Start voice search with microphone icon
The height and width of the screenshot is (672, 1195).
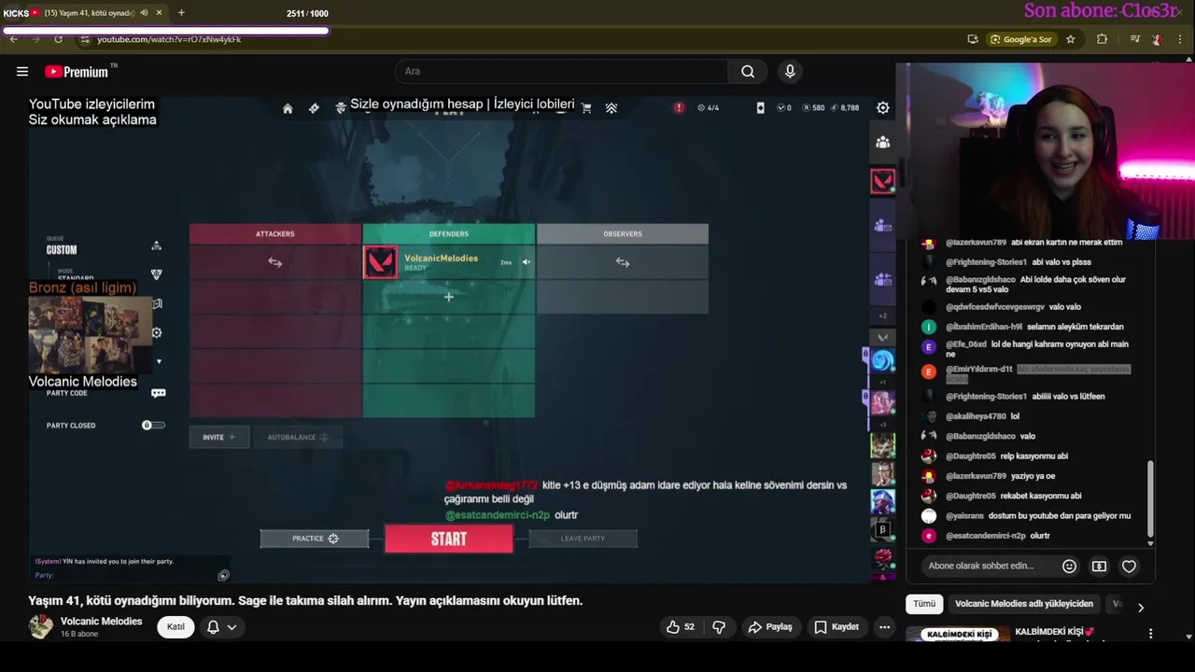point(790,72)
